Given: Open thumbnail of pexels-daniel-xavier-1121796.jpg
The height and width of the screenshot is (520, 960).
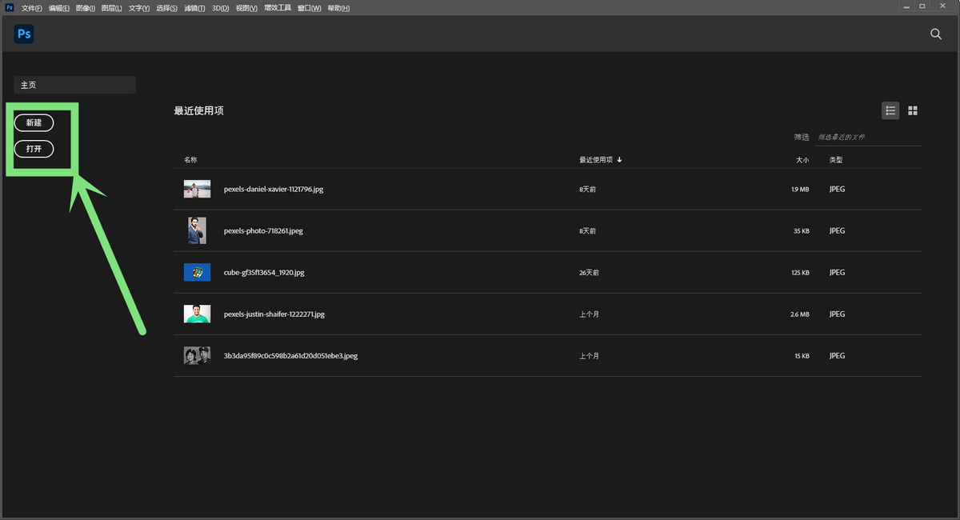Looking at the screenshot, I should [197, 190].
